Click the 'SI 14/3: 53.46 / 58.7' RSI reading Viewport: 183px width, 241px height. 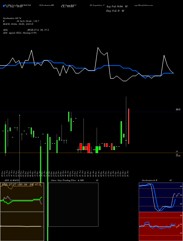28,21
